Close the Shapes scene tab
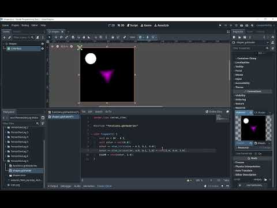This screenshot has height=208, width=277. pos(62,32)
